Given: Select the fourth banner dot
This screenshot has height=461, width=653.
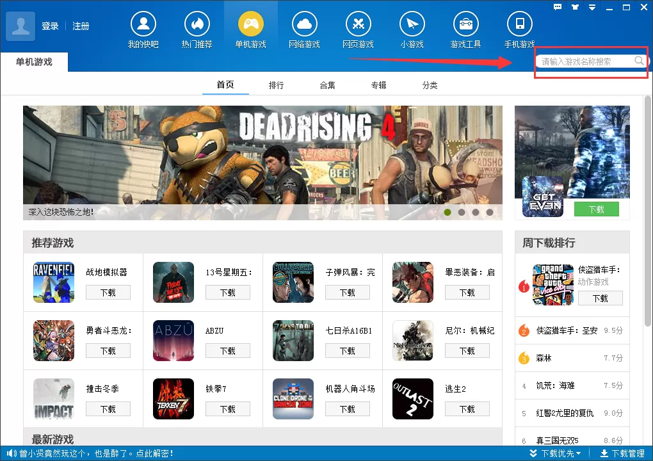Looking at the screenshot, I should [490, 213].
